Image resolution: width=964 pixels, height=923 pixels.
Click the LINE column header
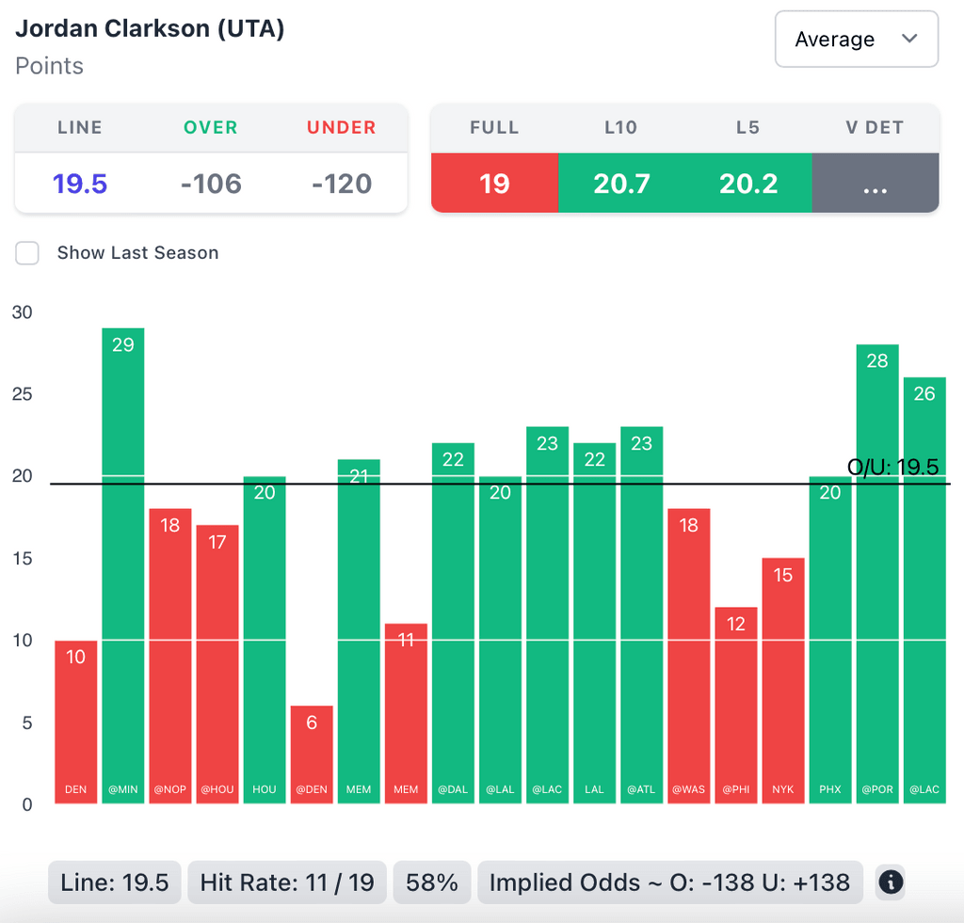pos(80,127)
